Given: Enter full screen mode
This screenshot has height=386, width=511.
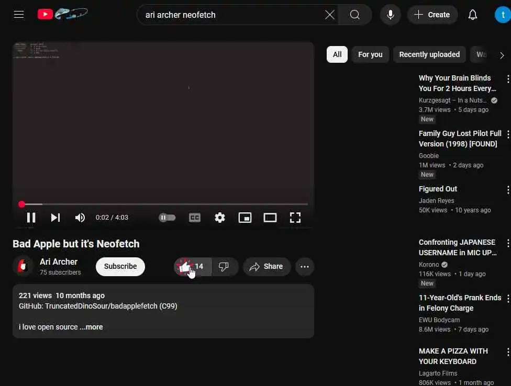Looking at the screenshot, I should 295,218.
